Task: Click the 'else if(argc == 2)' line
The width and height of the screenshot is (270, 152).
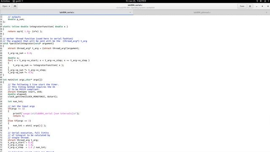Action: click(19, 121)
